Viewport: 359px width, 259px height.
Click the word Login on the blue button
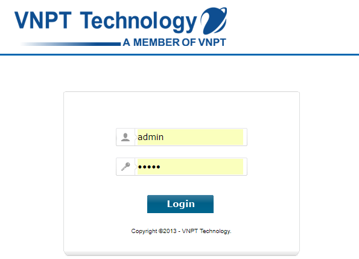pyautogui.click(x=181, y=204)
